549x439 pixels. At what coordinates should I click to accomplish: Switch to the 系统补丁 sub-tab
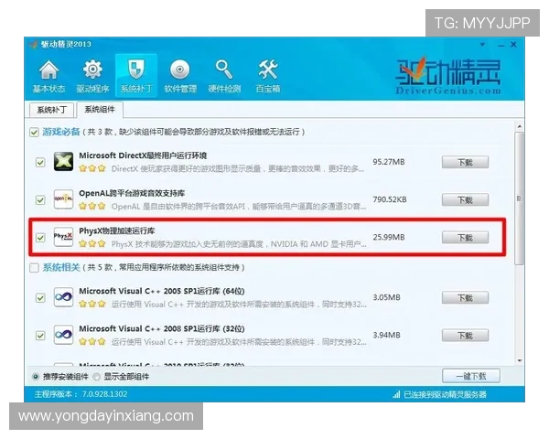pyautogui.click(x=51, y=110)
